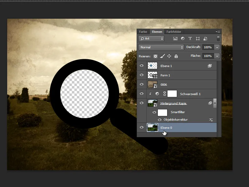The height and width of the screenshot is (187, 249).
Task: Open the Deckkraft slider arrow
Action: coord(217,47)
